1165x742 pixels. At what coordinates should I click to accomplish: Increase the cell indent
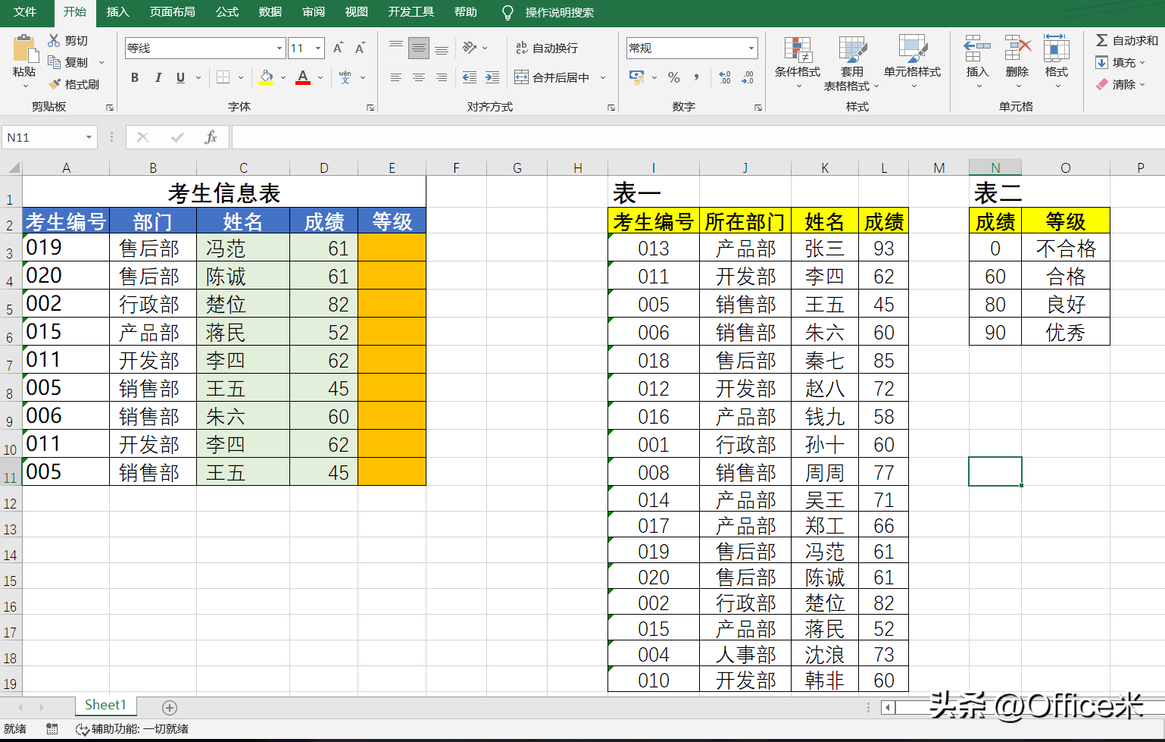point(492,77)
